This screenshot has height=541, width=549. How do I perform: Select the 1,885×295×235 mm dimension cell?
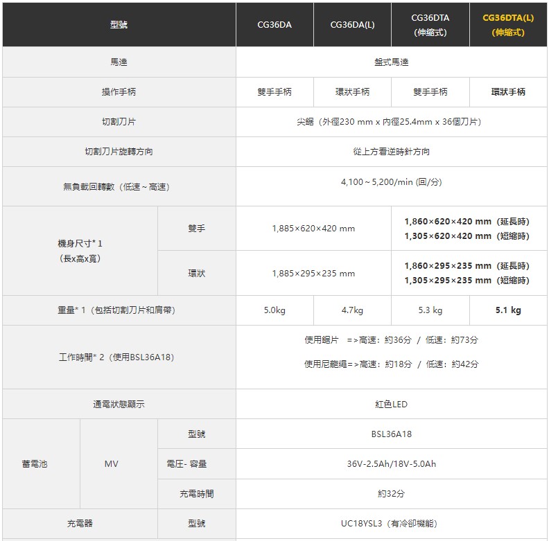(x=313, y=274)
